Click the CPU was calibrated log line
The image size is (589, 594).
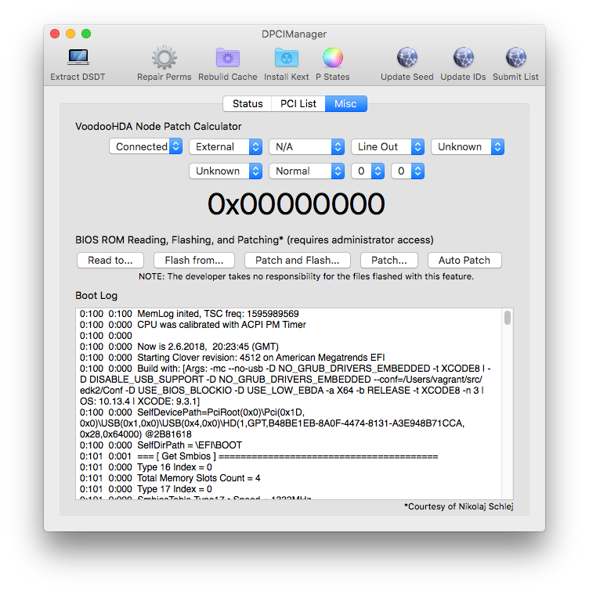[193, 325]
